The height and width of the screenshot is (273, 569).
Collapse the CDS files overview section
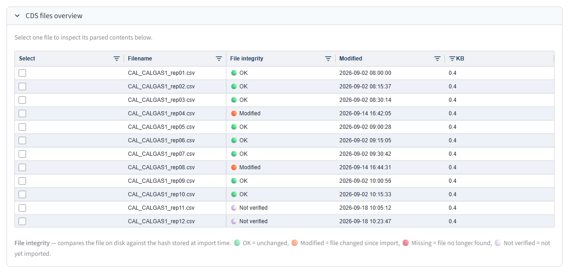(17, 16)
